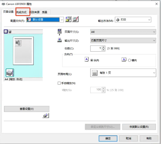This screenshot has width=161, height=144.
Task: Enable the 手动缩放 checkbox
Action: click(59, 83)
